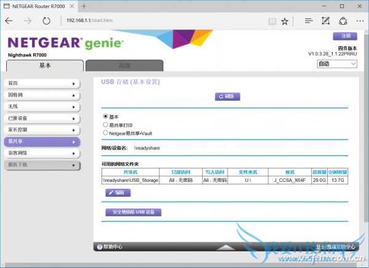Open the 自动 language dropdown

tap(337, 64)
